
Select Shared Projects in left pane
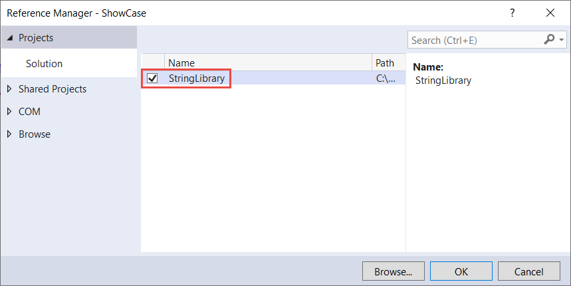pyautogui.click(x=53, y=89)
